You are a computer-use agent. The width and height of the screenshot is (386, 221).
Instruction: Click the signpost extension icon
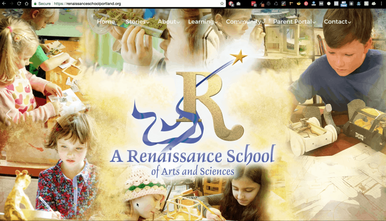click(291, 3)
